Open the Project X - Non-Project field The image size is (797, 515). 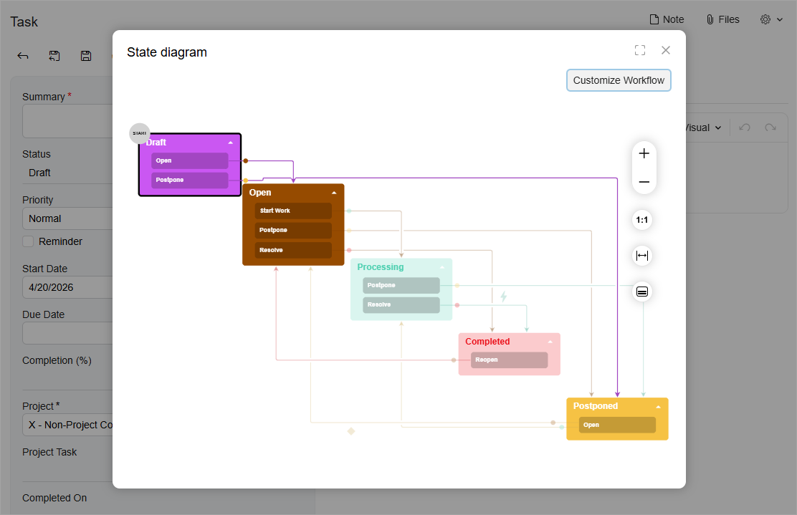tap(67, 425)
